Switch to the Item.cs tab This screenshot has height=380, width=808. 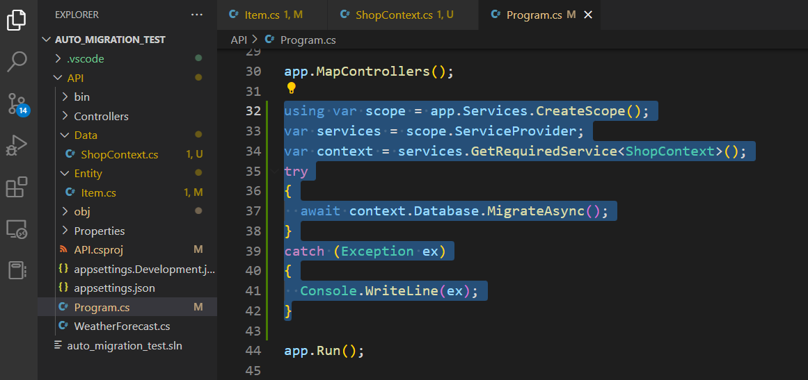(272, 15)
